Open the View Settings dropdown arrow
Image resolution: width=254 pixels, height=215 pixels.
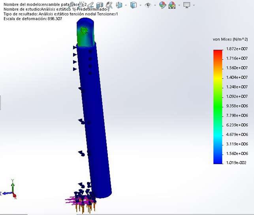[x=194, y=6]
